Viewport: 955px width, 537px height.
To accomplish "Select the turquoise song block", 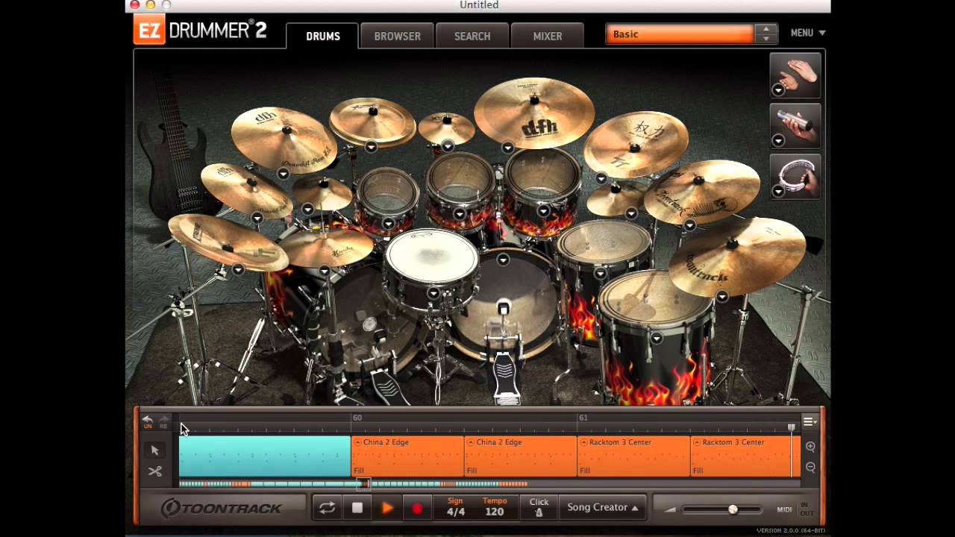I will click(x=265, y=456).
